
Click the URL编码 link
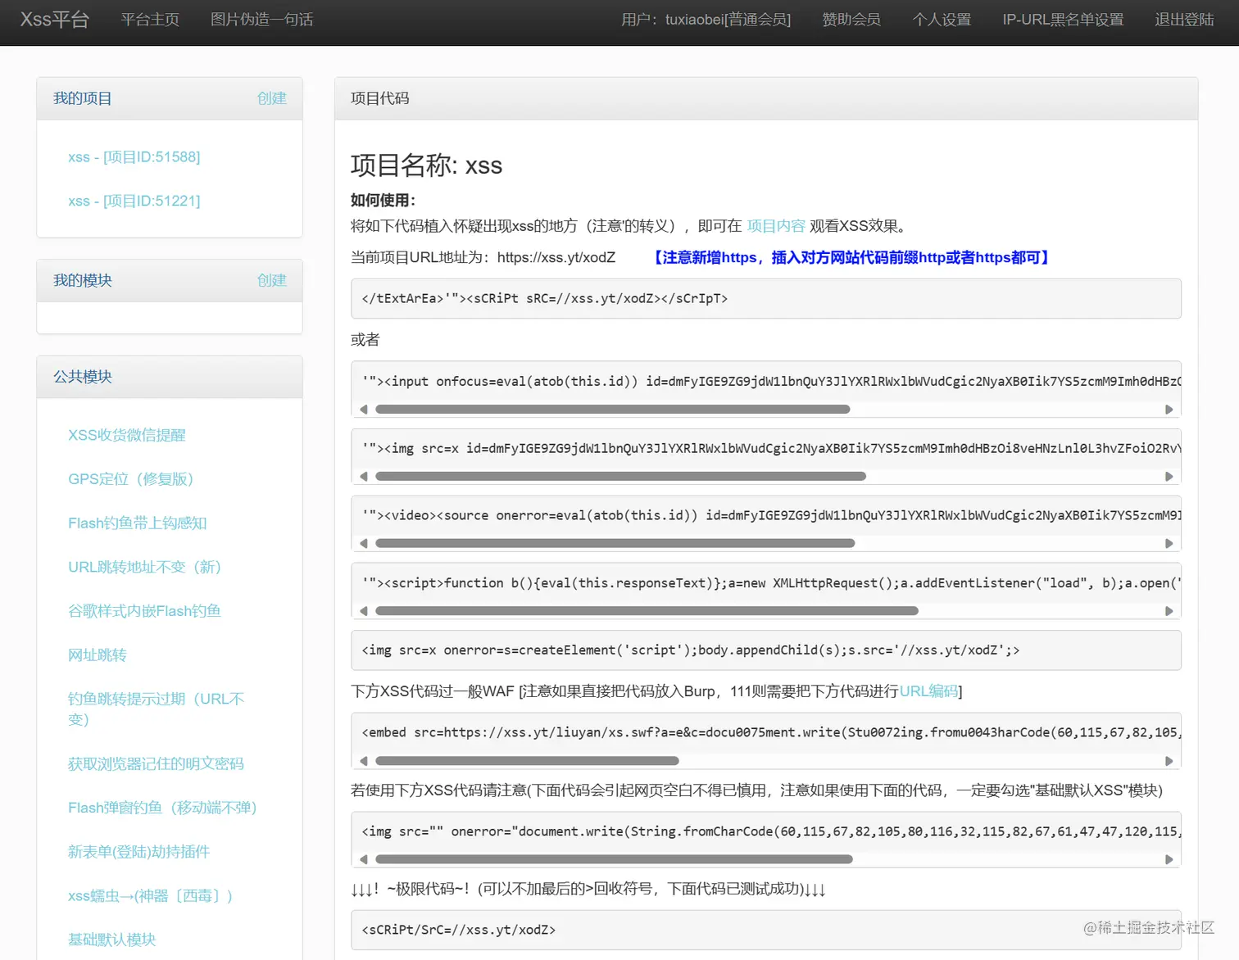[928, 691]
